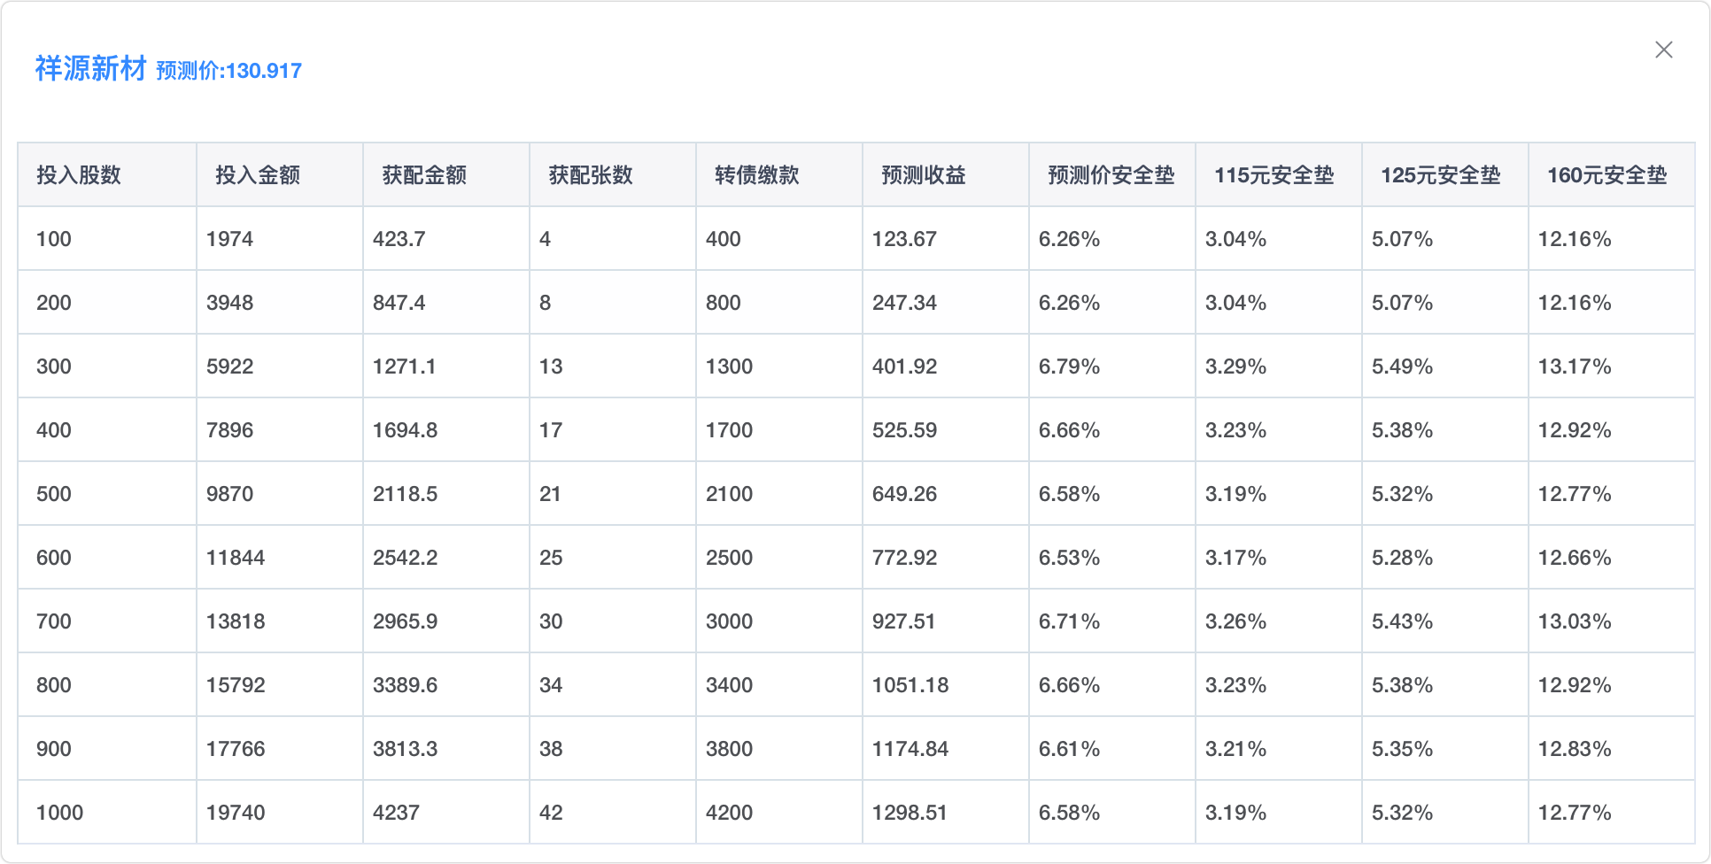Select the 预测价安全垫 column header
The width and height of the screenshot is (1711, 864).
(x=1111, y=175)
